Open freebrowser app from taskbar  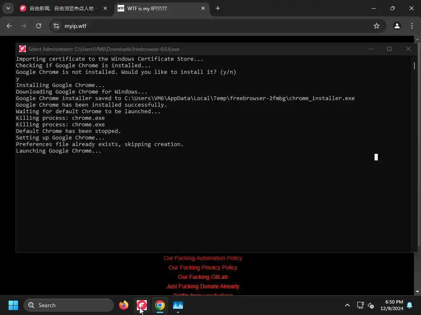[142, 305]
